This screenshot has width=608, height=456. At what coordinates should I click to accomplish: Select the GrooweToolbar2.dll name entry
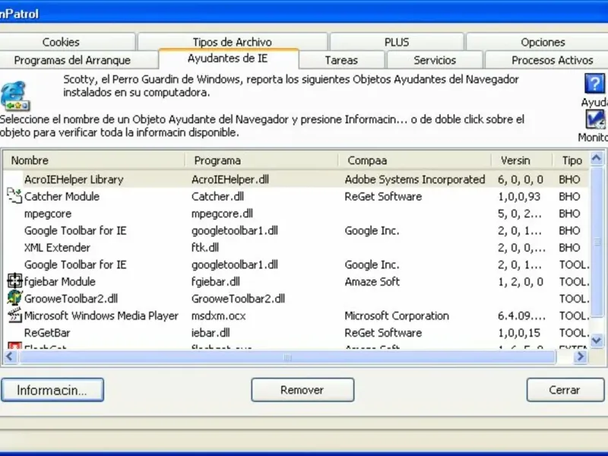pyautogui.click(x=71, y=299)
